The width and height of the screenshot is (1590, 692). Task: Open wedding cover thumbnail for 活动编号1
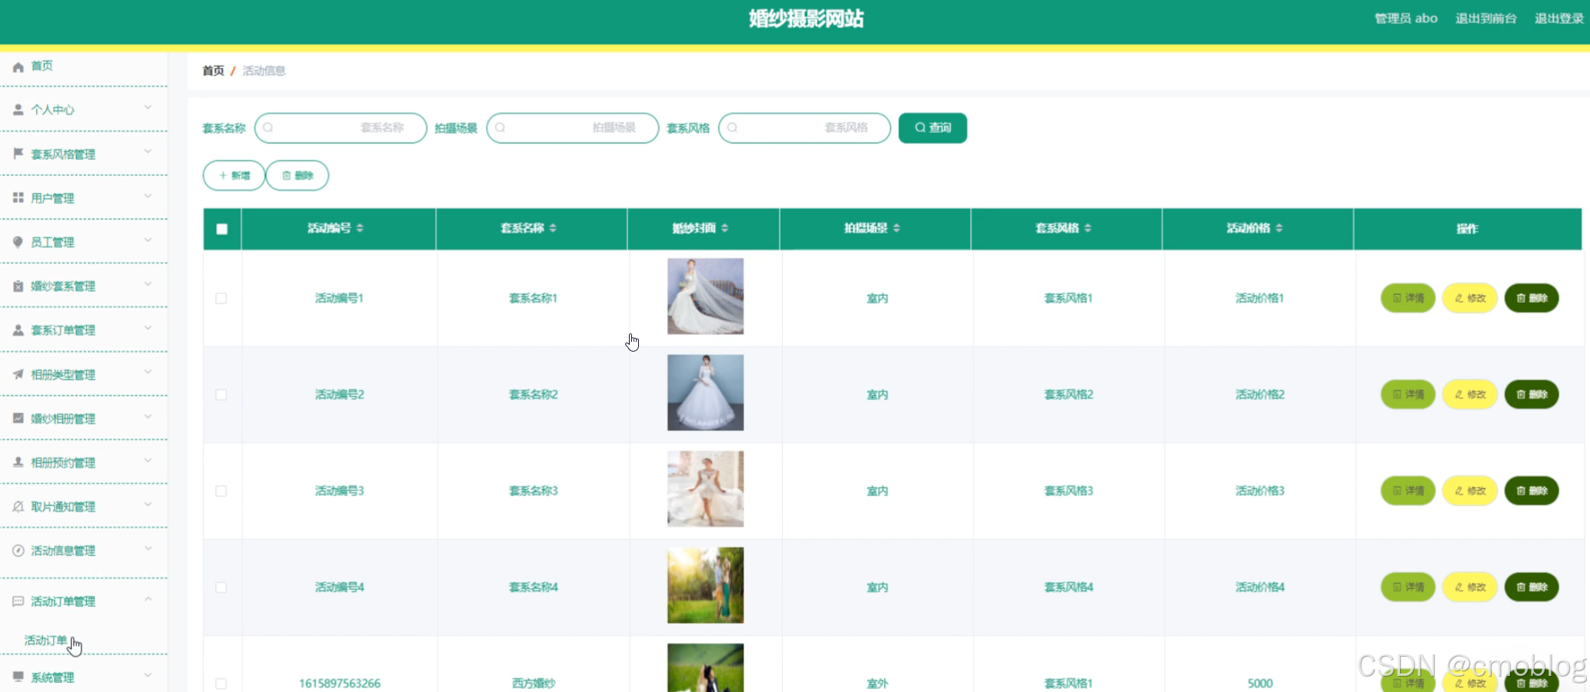pos(705,296)
